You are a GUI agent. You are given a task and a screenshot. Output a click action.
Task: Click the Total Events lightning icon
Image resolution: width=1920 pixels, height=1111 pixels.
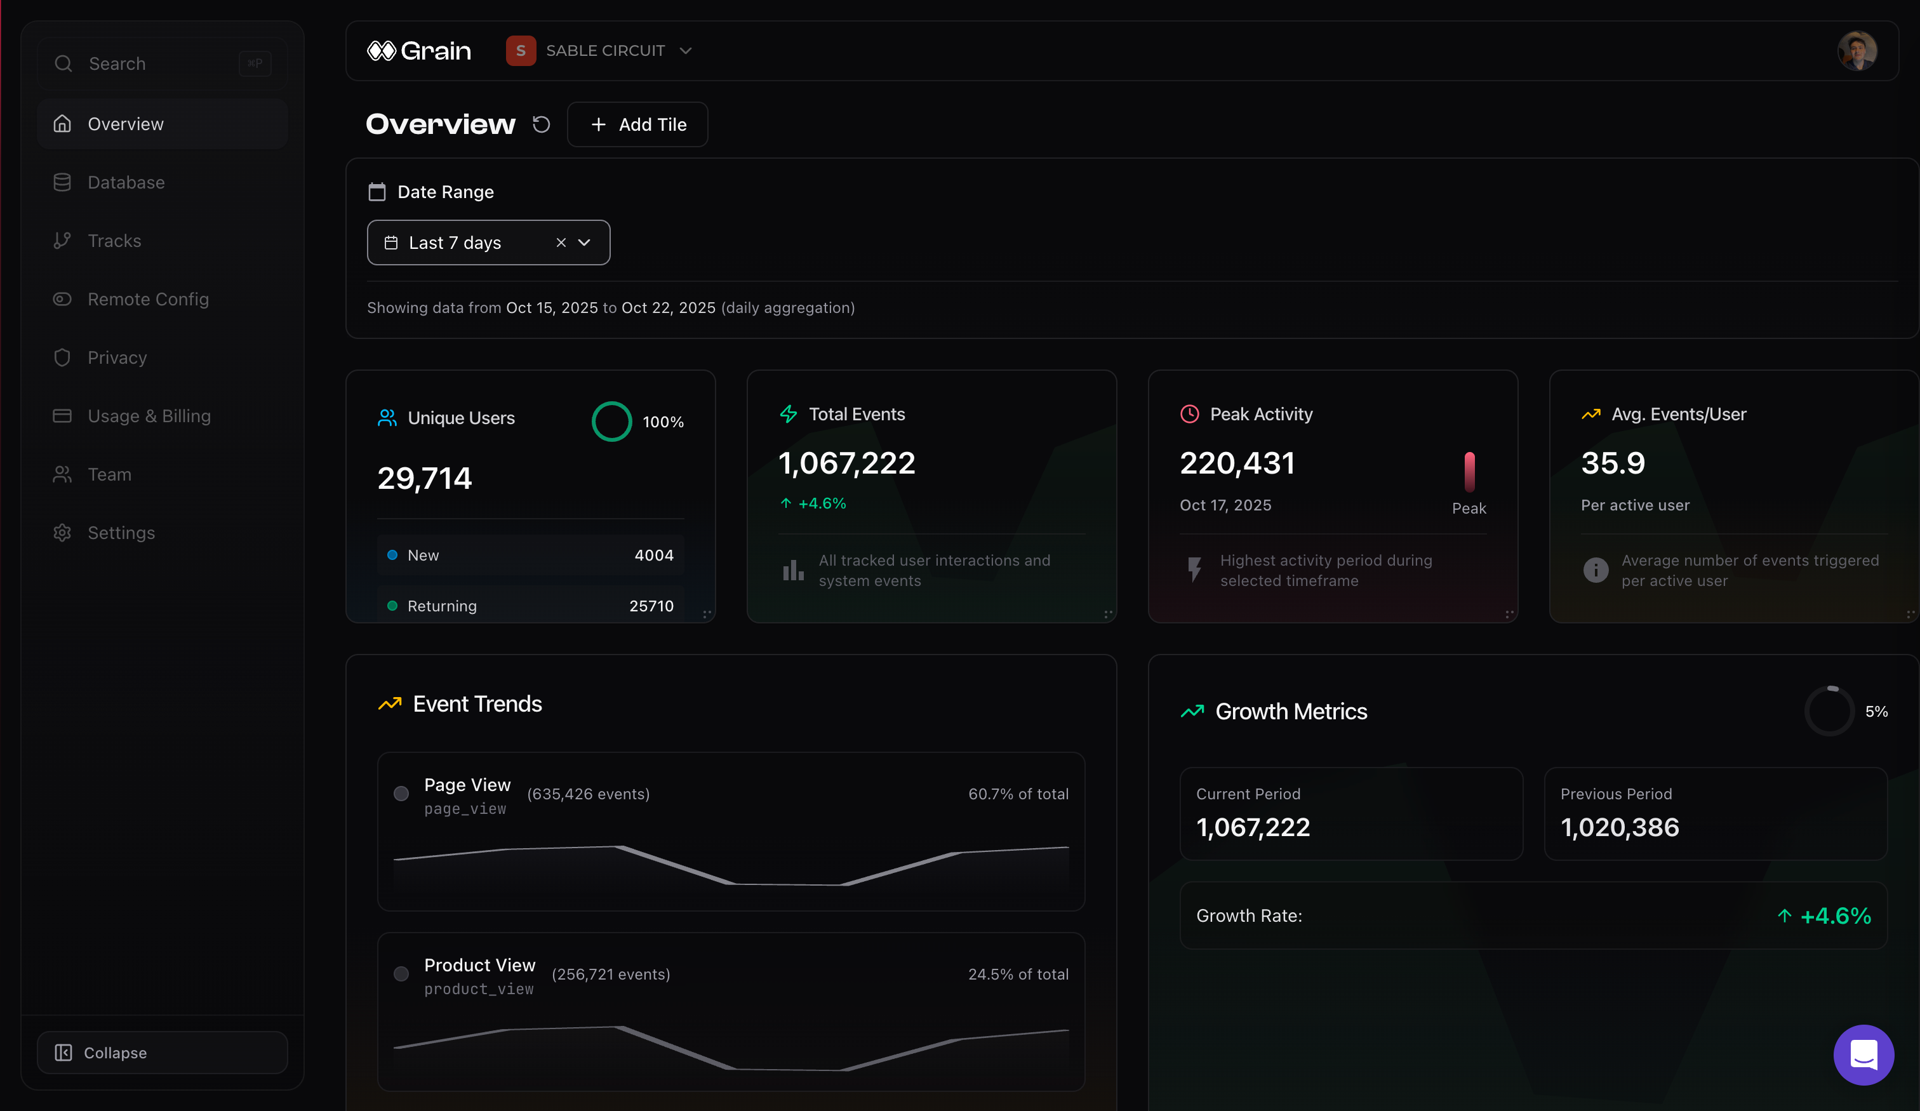tap(789, 414)
